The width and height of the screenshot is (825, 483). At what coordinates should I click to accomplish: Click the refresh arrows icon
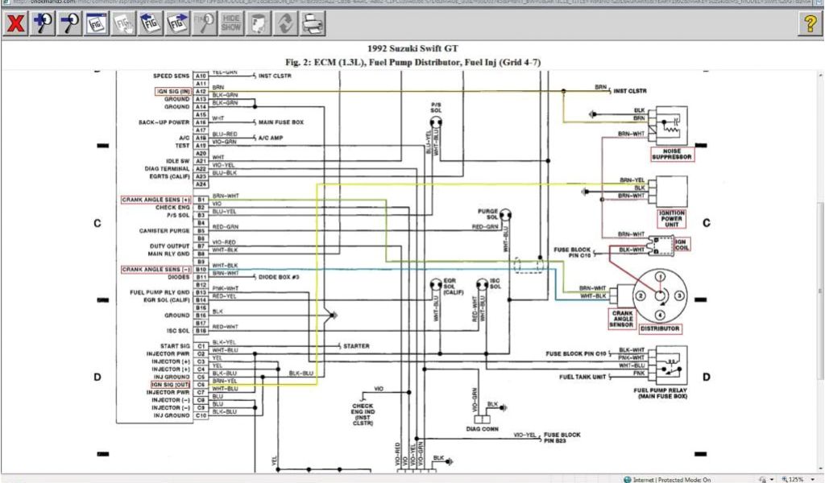pyautogui.click(x=284, y=23)
